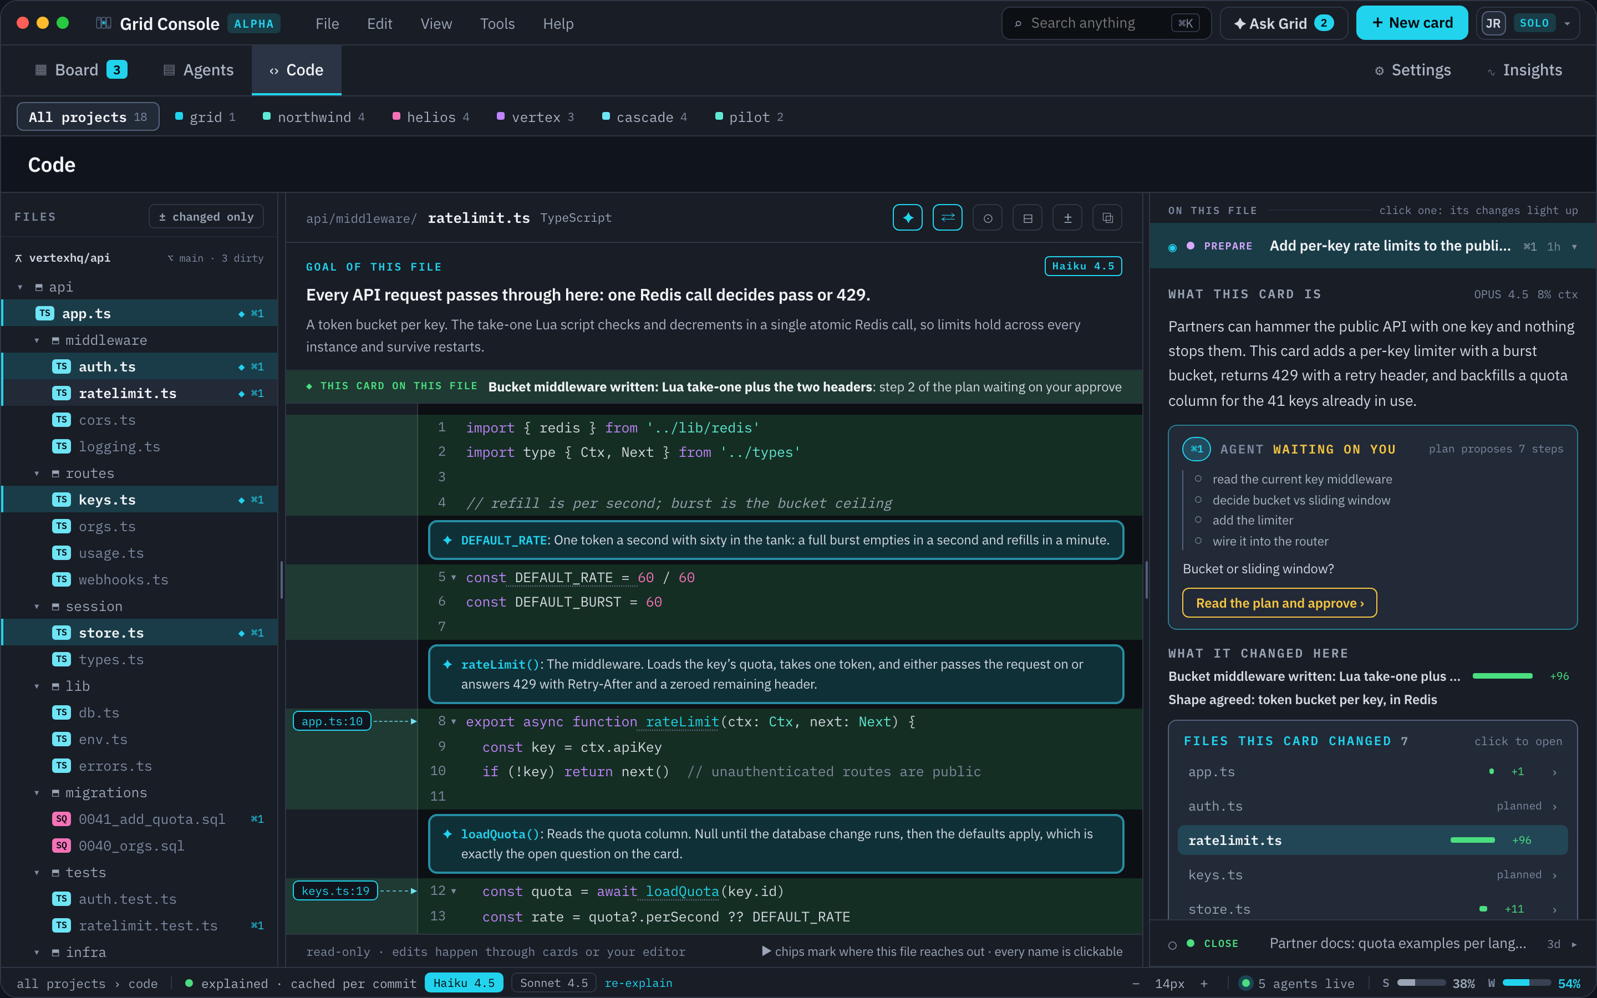This screenshot has height=998, width=1597.
Task: Fold the code at line 8
Action: coord(454,722)
